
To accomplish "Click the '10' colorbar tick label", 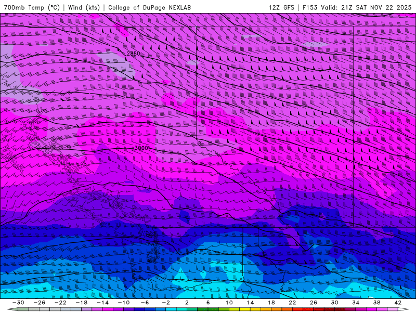I will pos(229,303).
